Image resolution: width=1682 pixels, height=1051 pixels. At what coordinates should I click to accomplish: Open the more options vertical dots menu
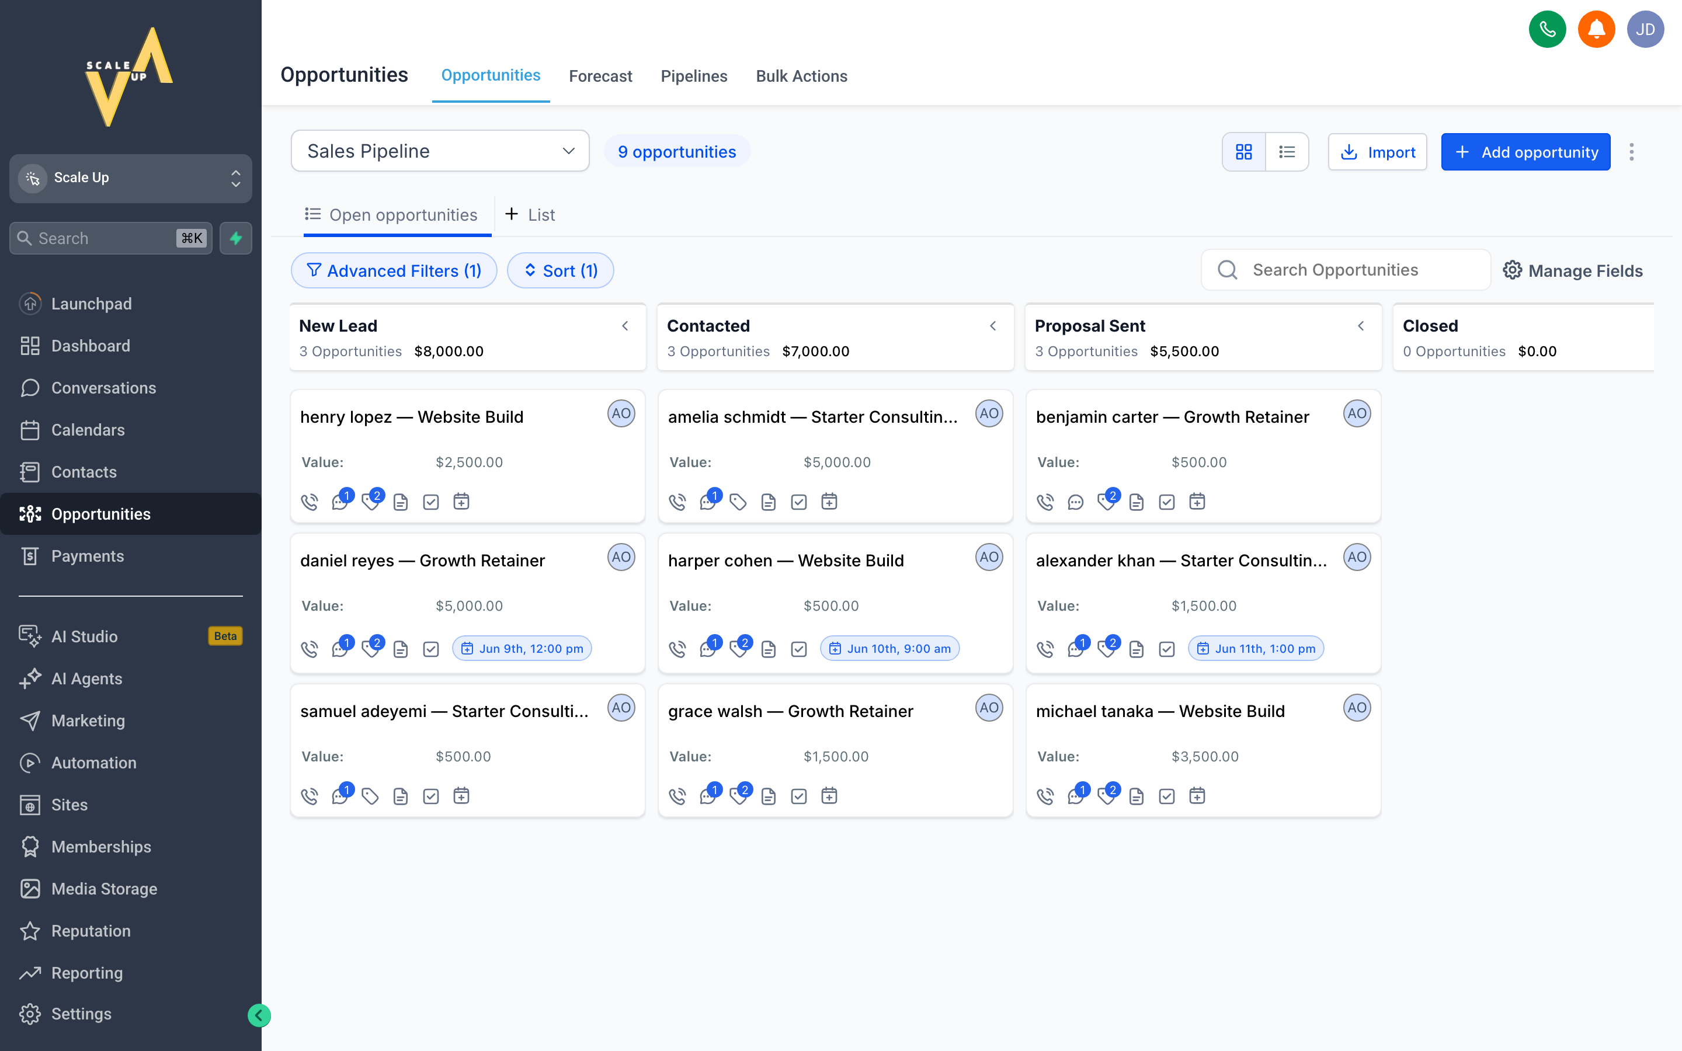[x=1631, y=152]
